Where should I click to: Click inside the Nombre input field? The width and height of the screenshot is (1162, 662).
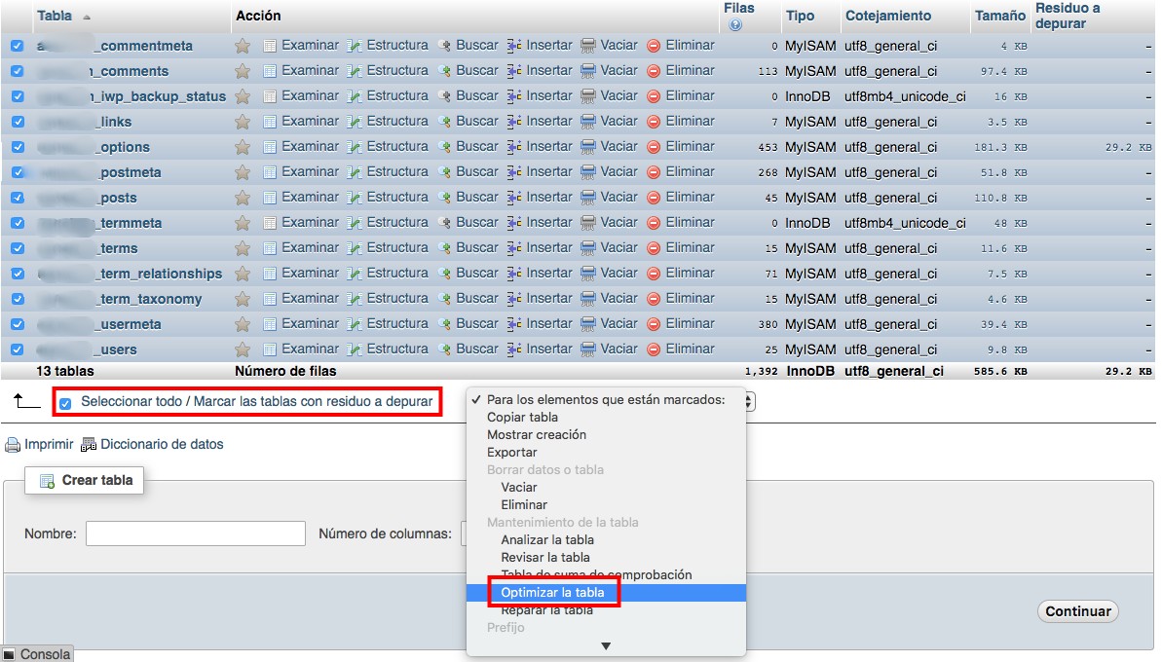tap(195, 533)
